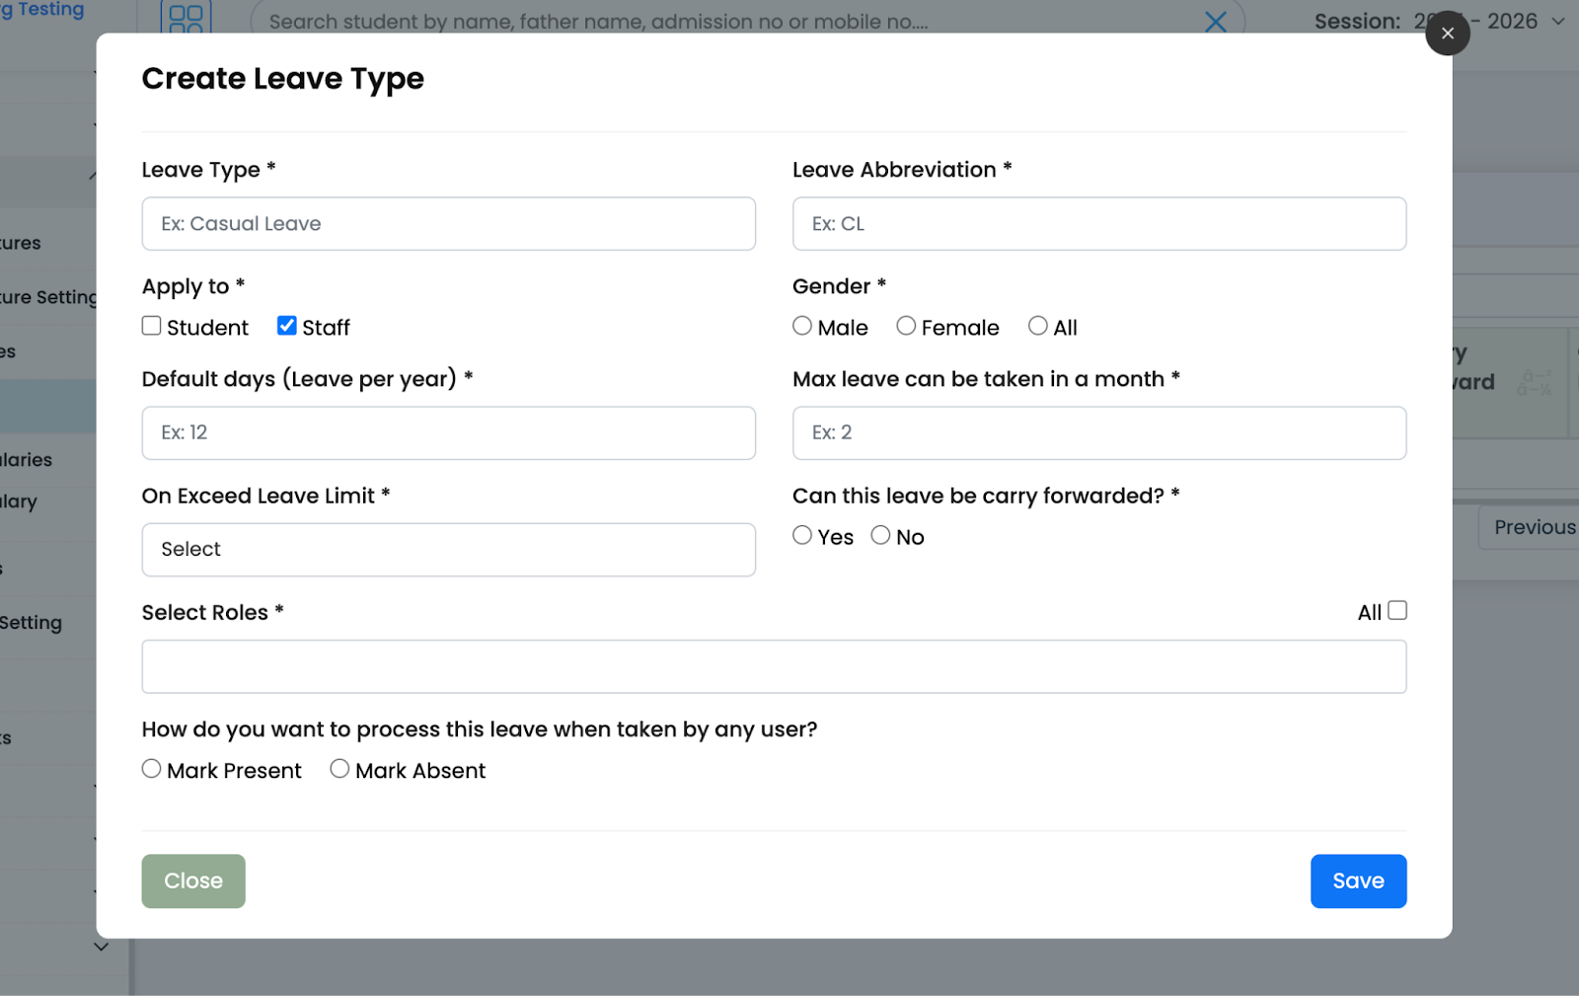Uncheck the Staff checkbox
Image resolution: width=1579 pixels, height=996 pixels.
click(x=285, y=325)
